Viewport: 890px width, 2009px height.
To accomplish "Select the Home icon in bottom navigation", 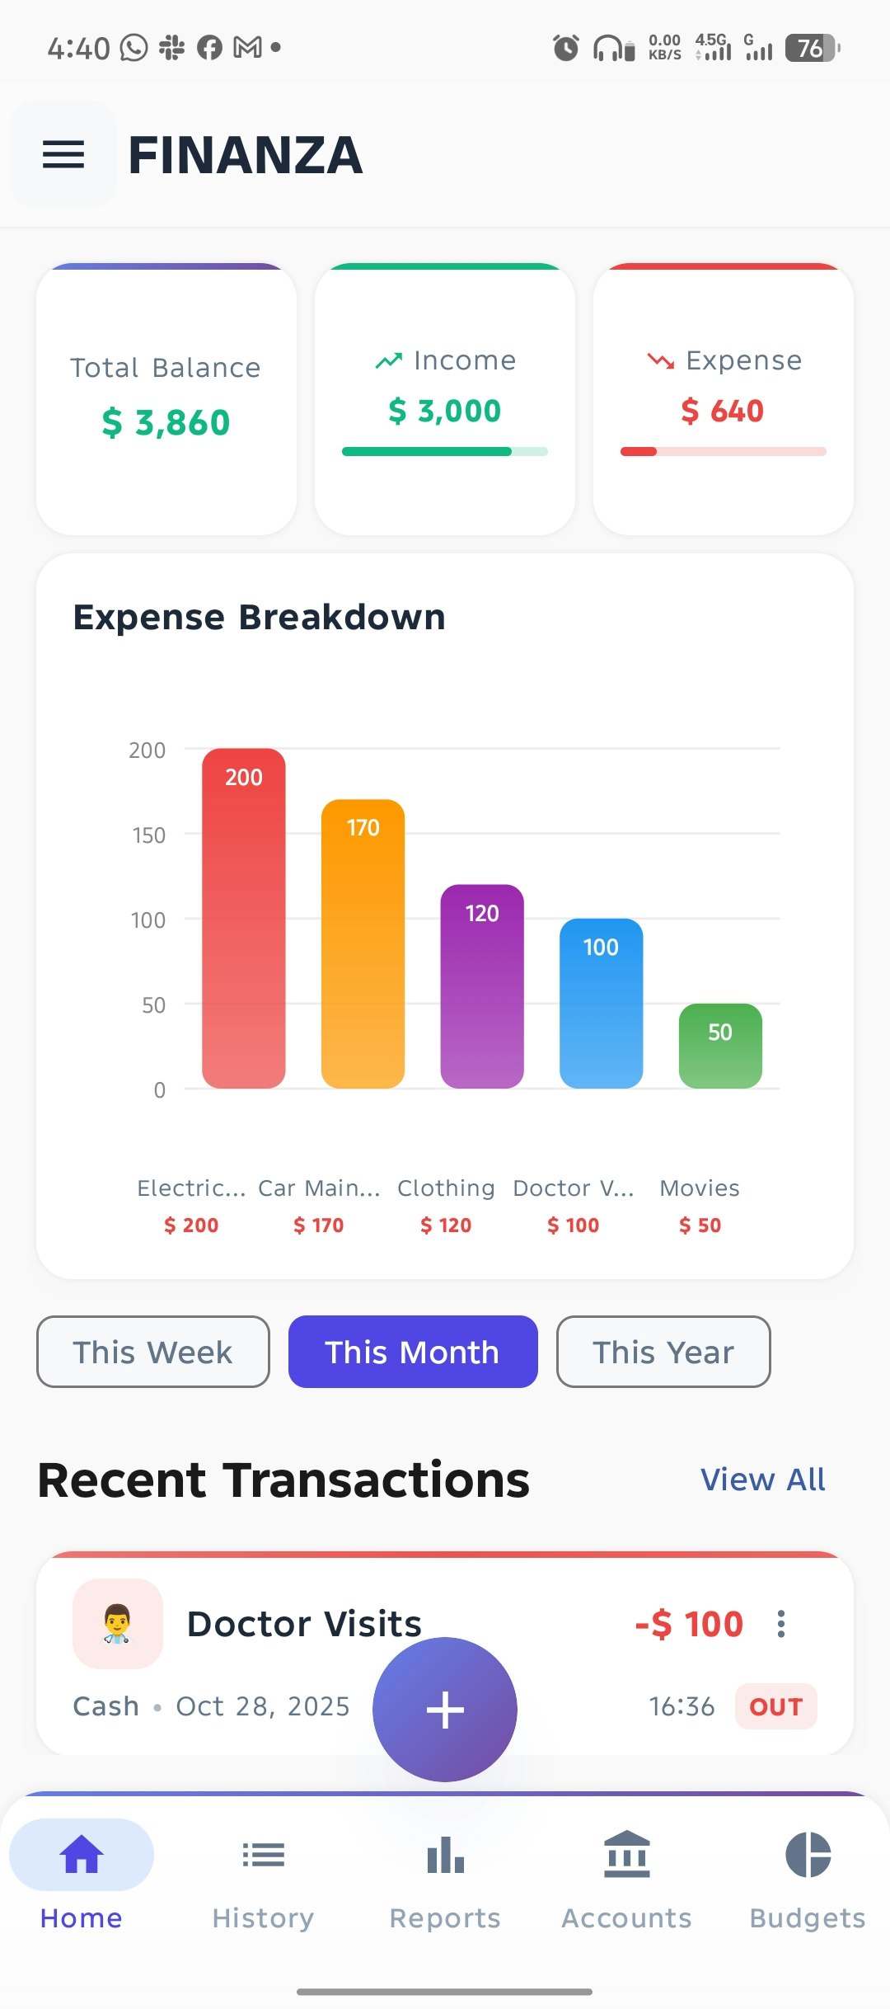I will pos(80,1854).
